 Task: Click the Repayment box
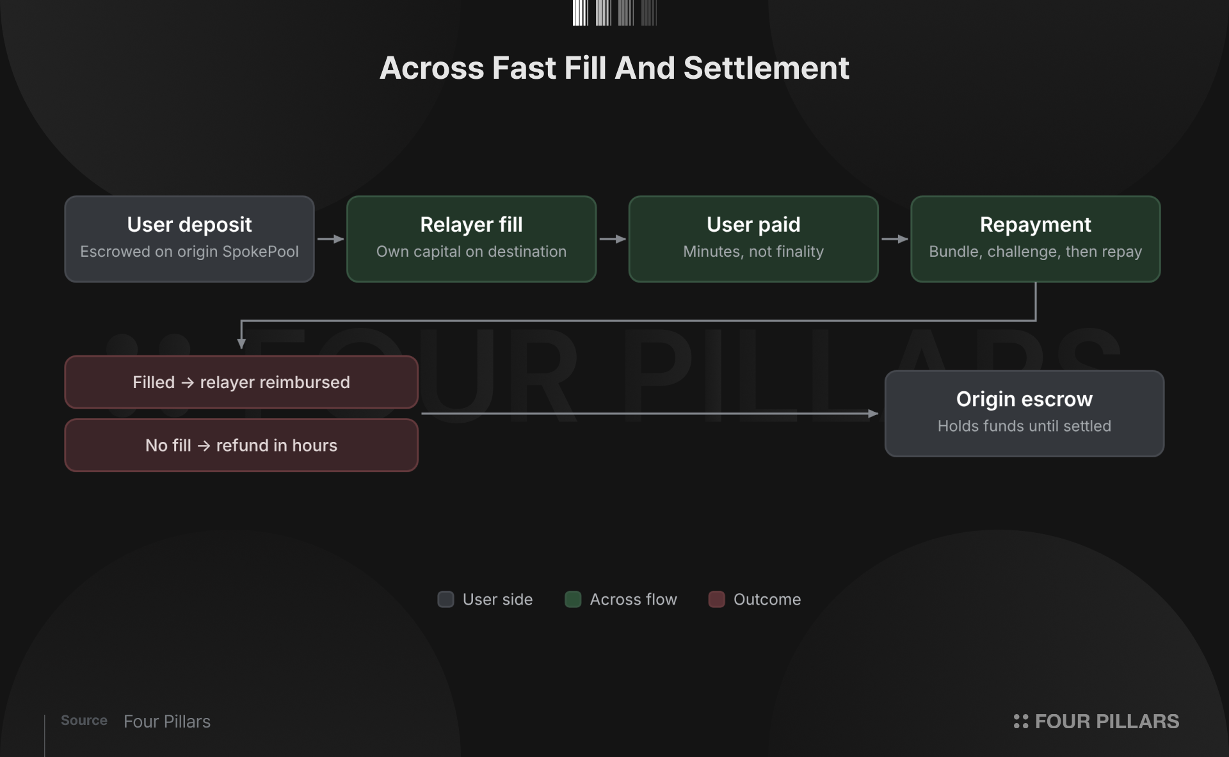pos(1036,239)
